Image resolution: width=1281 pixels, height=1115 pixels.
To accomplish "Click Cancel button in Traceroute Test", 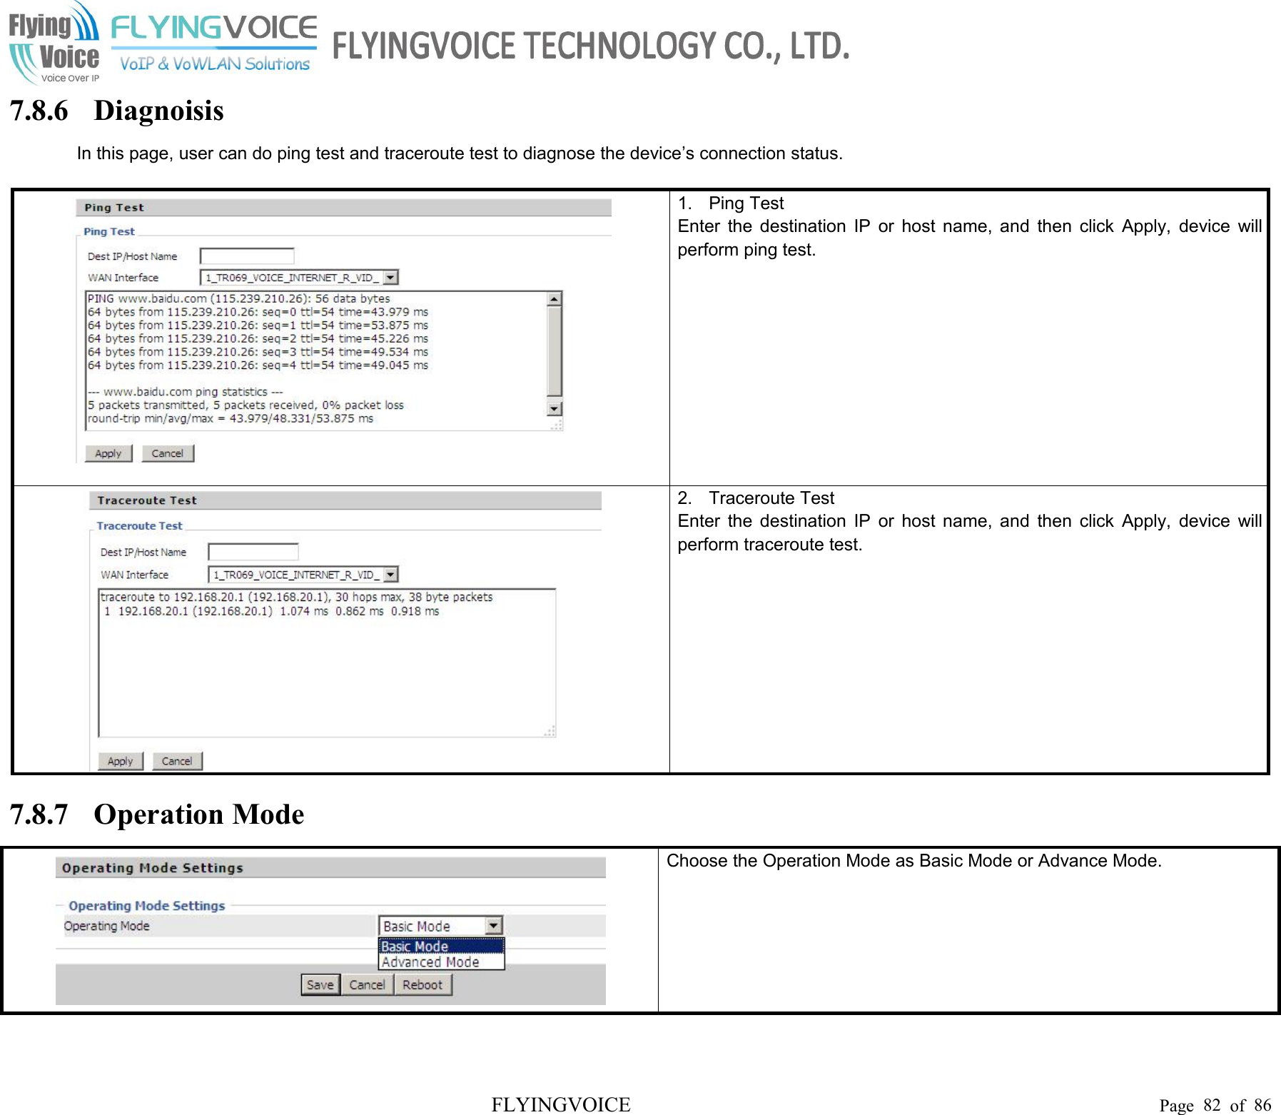I will coord(177,761).
